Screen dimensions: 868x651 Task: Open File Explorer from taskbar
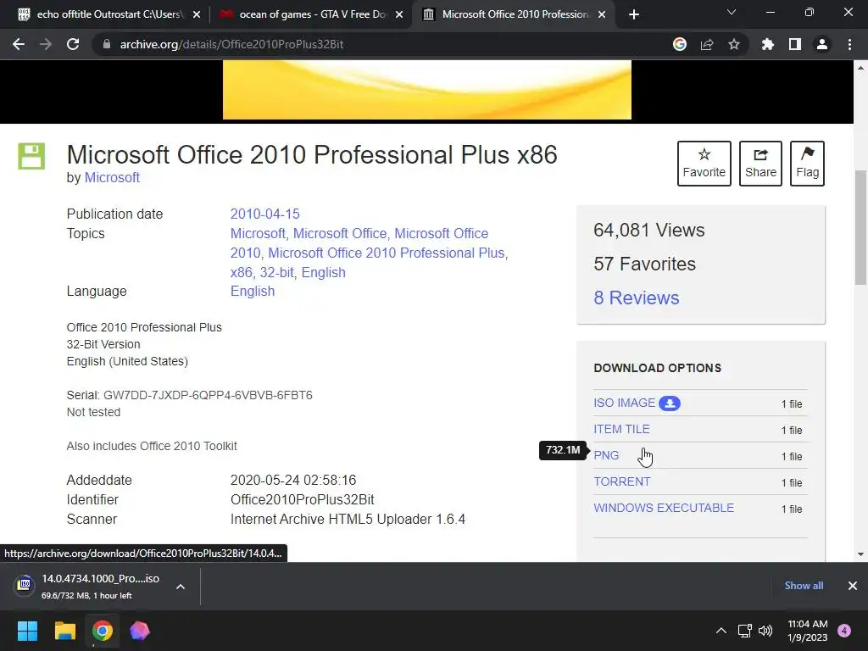point(64,631)
